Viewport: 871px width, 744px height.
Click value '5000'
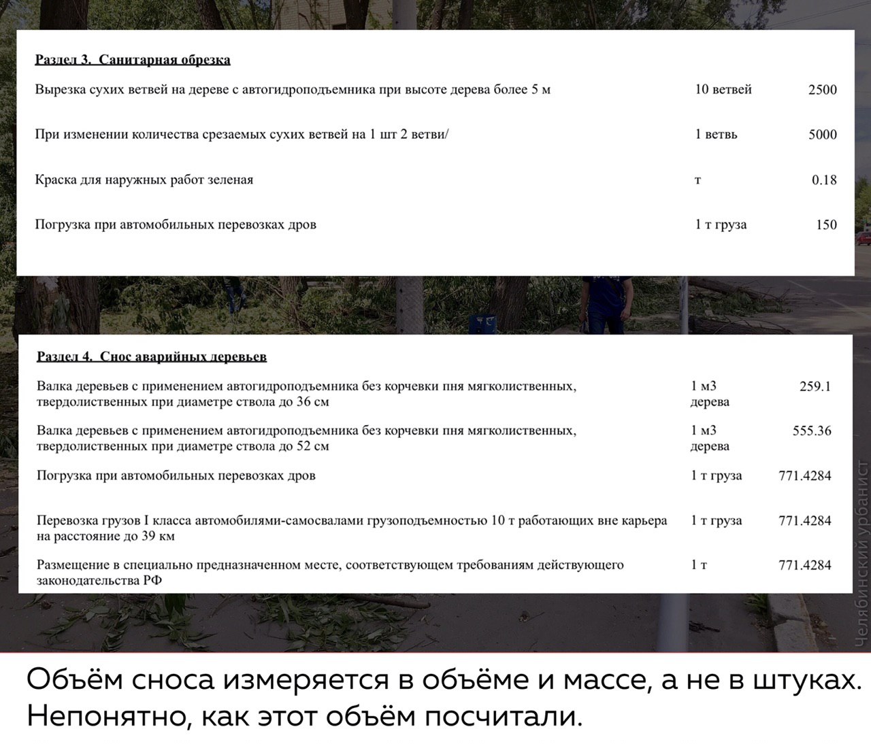coord(823,135)
